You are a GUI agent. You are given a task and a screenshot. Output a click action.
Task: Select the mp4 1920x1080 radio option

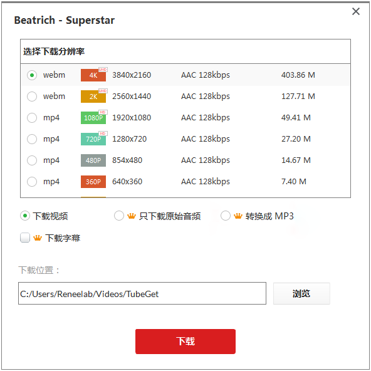[x=32, y=118]
